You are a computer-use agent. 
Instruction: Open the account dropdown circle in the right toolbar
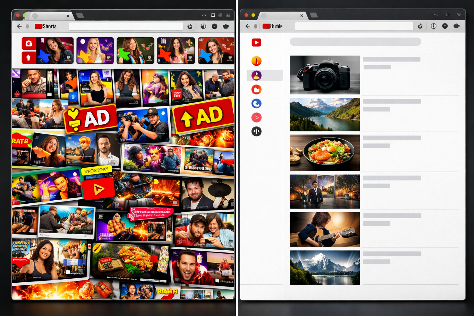445,26
